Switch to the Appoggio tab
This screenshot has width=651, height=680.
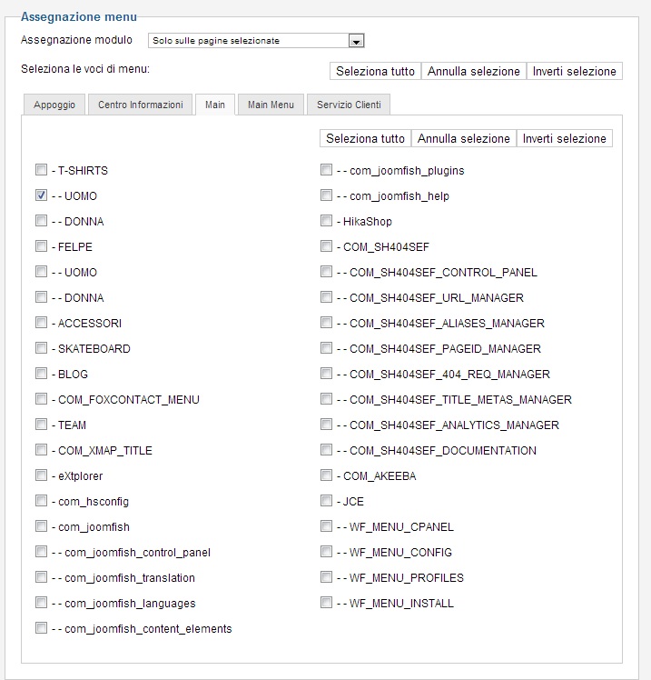click(x=54, y=105)
